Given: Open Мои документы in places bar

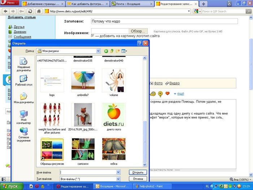Looking at the screenshot, I should coord(23,98).
